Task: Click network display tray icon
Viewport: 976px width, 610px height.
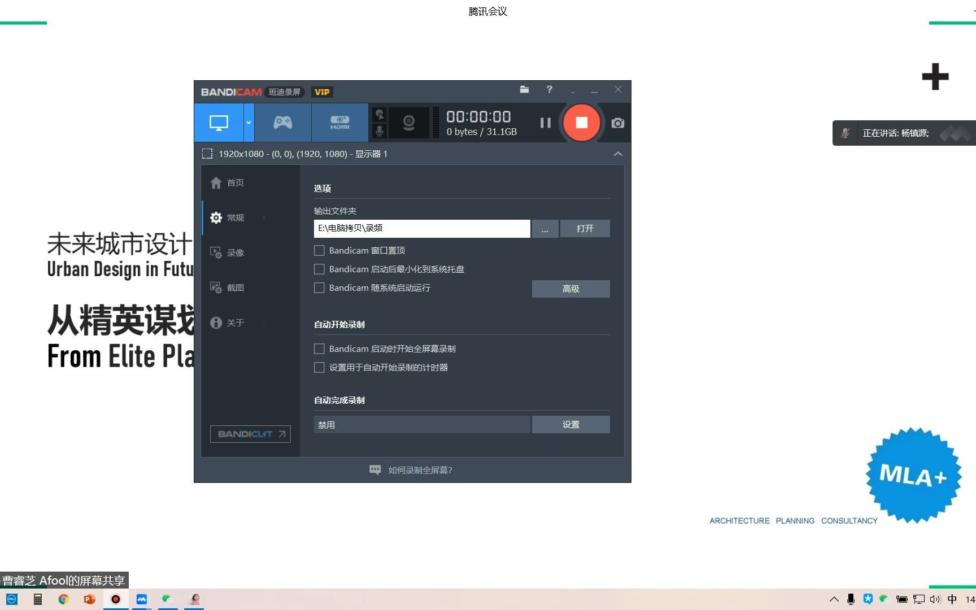Action: 919,599
